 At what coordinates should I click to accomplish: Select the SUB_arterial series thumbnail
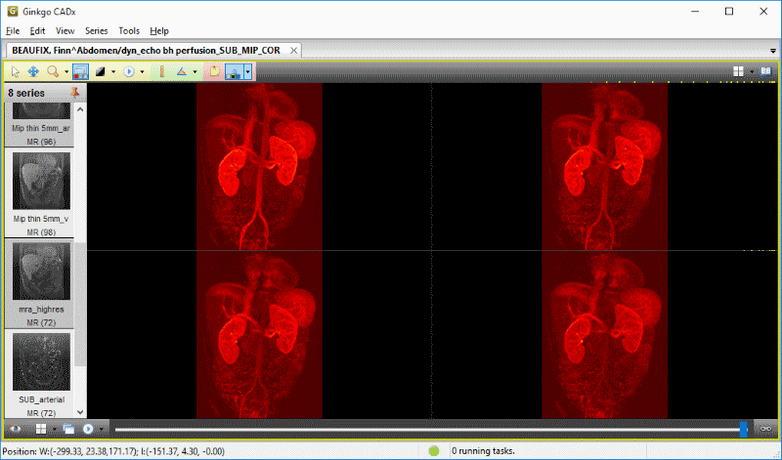(41, 361)
